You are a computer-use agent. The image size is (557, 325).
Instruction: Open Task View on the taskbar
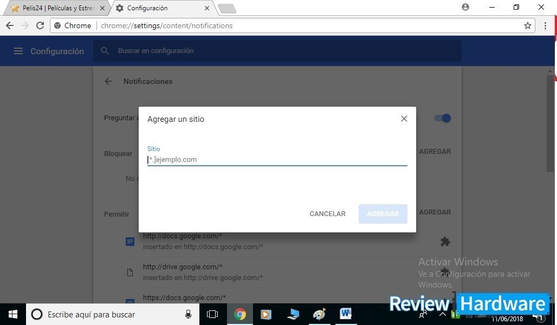pyautogui.click(x=212, y=314)
